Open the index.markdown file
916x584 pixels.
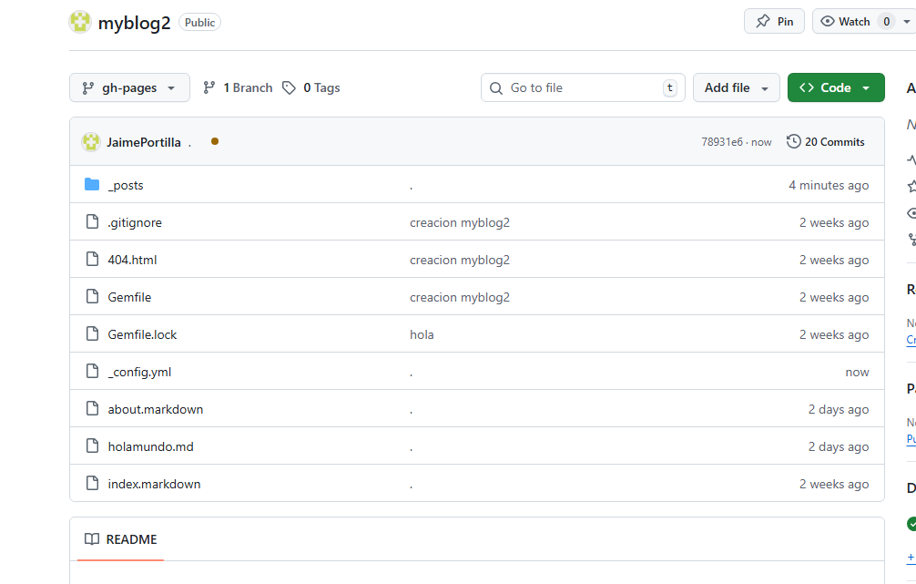click(154, 484)
